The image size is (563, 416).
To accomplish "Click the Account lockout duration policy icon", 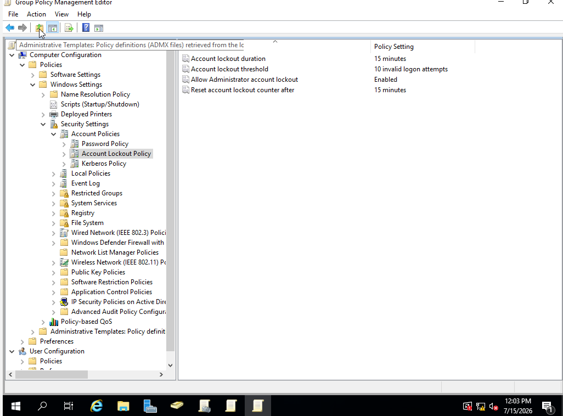I will point(185,59).
